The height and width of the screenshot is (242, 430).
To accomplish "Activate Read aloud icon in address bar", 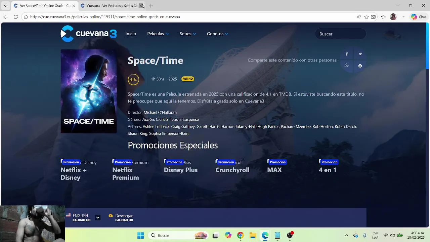I will [x=359, y=17].
